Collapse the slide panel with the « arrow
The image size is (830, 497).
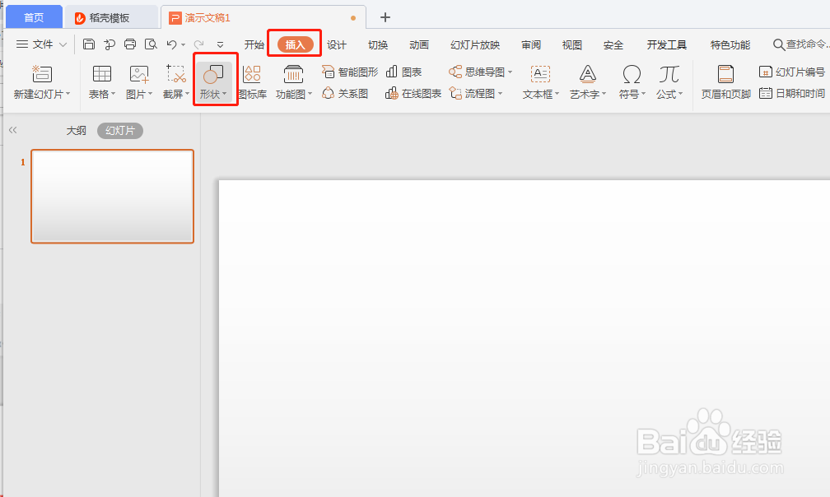click(12, 129)
